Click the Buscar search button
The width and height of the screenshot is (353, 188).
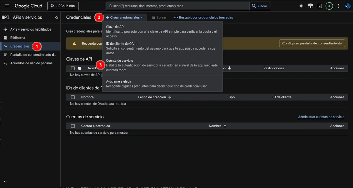click(260, 6)
